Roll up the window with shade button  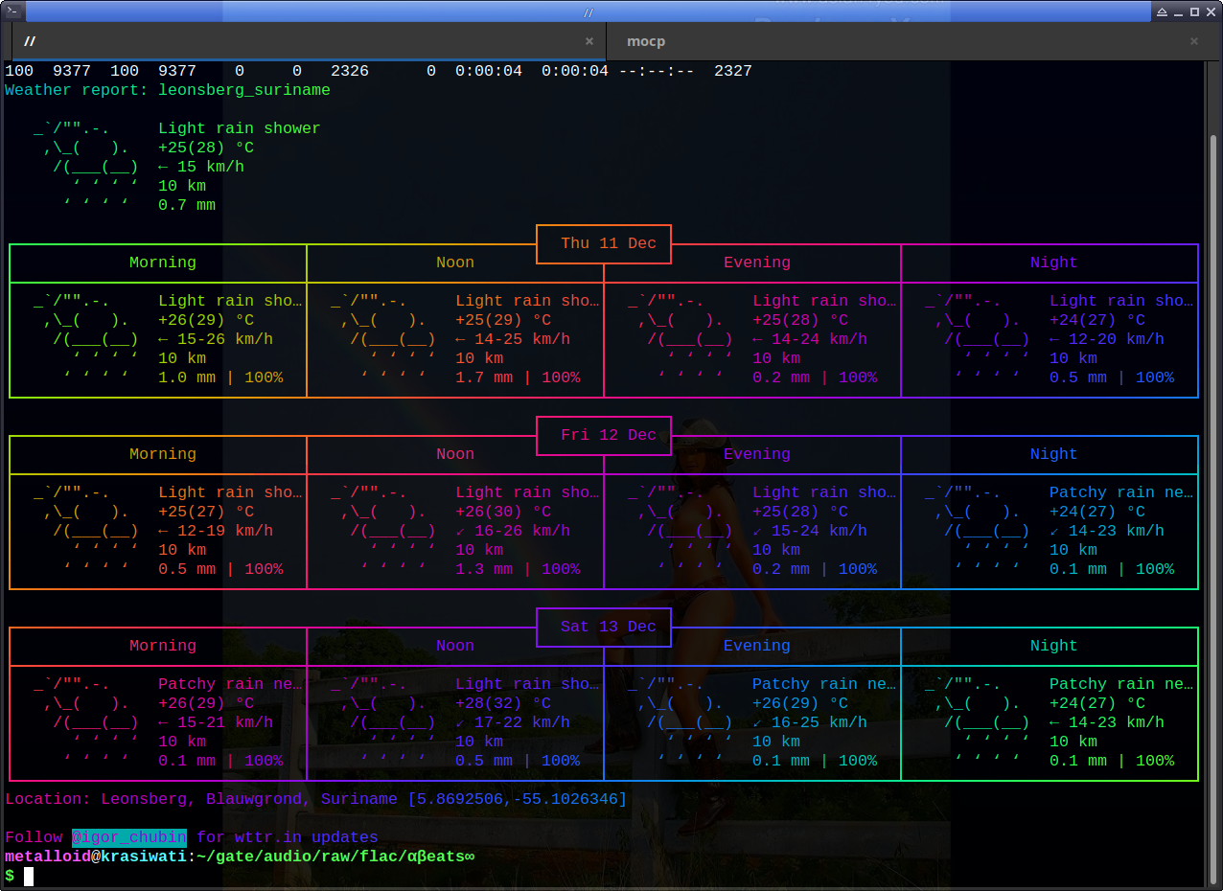pos(1162,11)
